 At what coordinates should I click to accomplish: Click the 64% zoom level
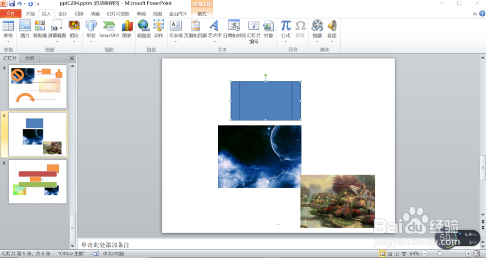[x=415, y=254]
